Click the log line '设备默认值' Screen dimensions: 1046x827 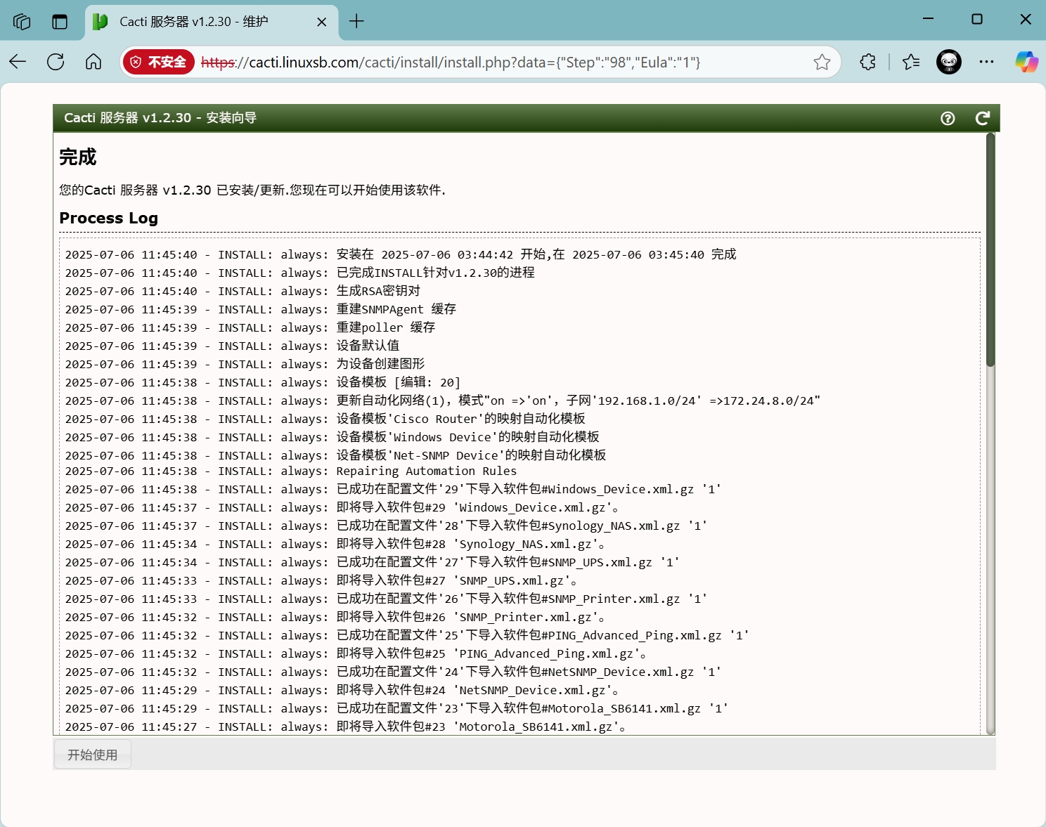point(232,346)
